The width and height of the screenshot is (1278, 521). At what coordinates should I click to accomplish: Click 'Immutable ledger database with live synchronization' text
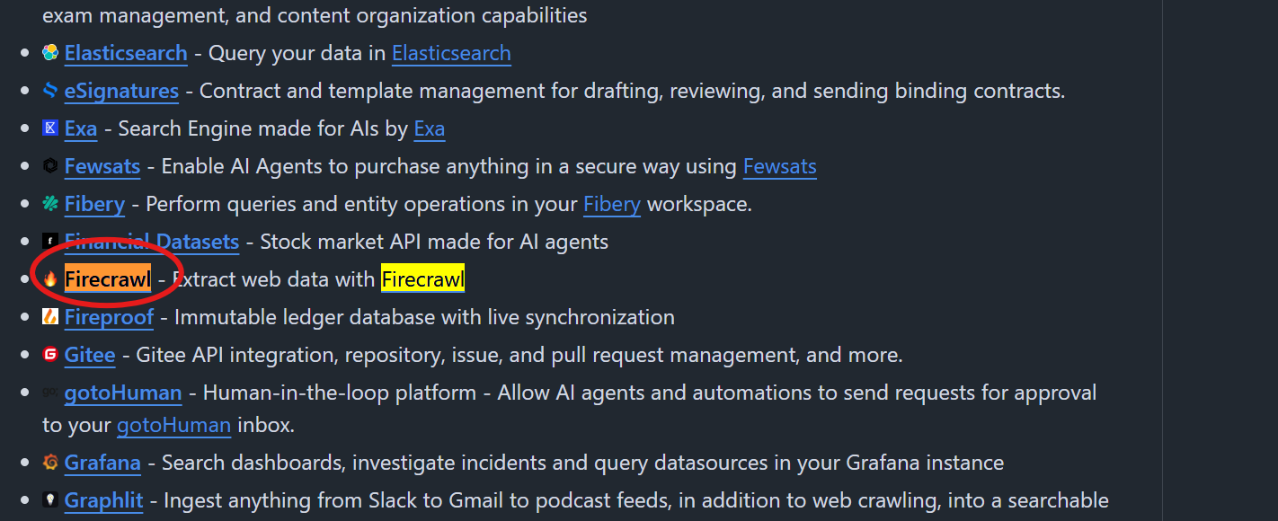click(424, 317)
